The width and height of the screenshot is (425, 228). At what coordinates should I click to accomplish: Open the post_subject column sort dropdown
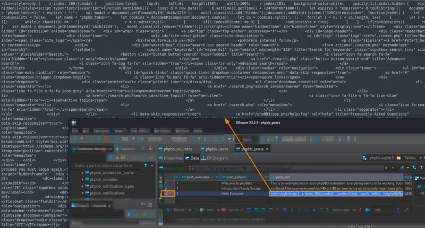coord(266,177)
